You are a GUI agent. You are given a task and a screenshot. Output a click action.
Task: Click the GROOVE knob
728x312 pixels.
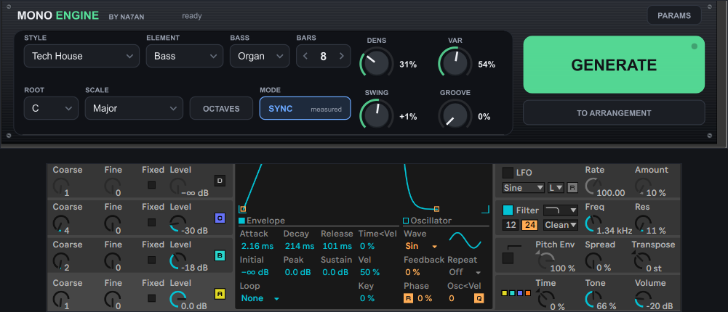tap(455, 115)
